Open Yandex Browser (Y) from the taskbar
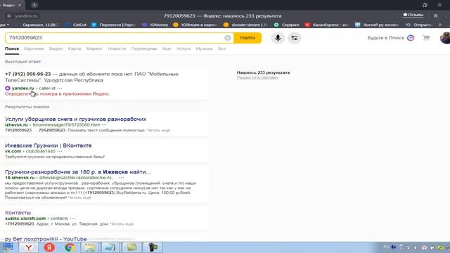The width and height of the screenshot is (450, 253). coord(28,247)
